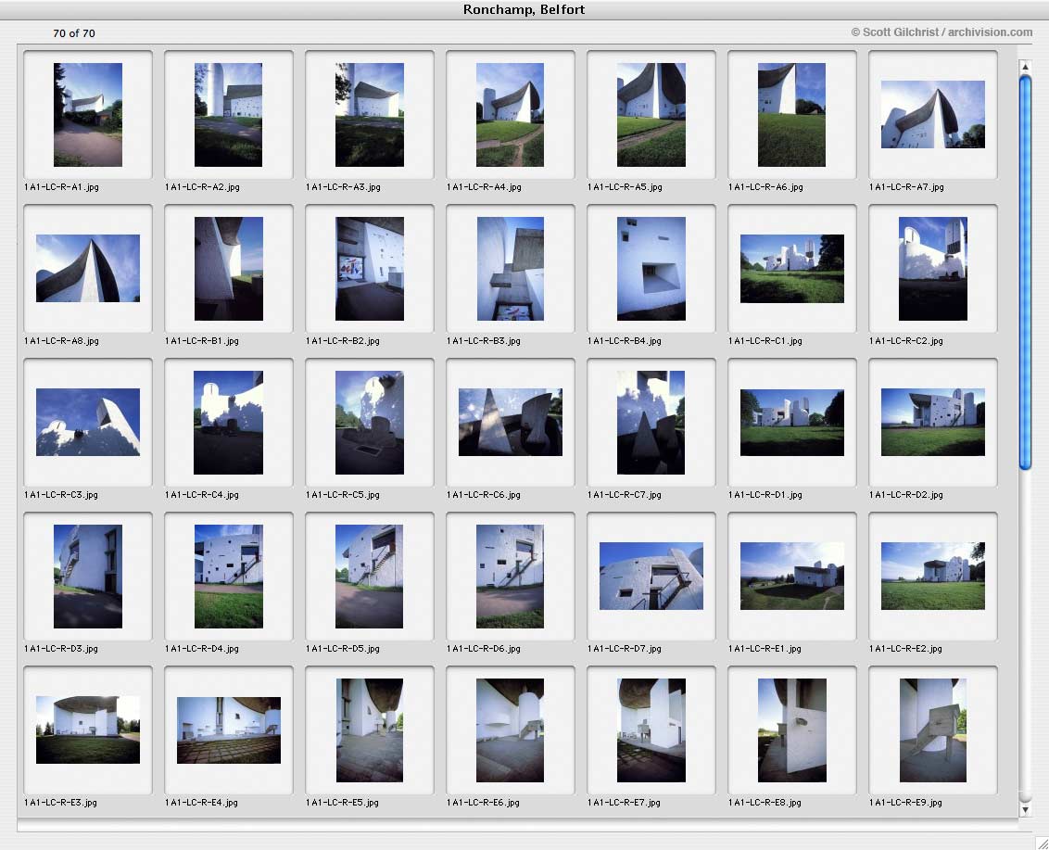Choose photo 1A1-LC-R-E4.jpg
Screen dimensions: 1049x850
[229, 730]
